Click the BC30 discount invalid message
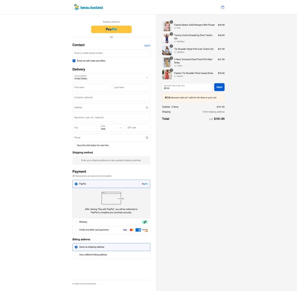 click(193, 97)
